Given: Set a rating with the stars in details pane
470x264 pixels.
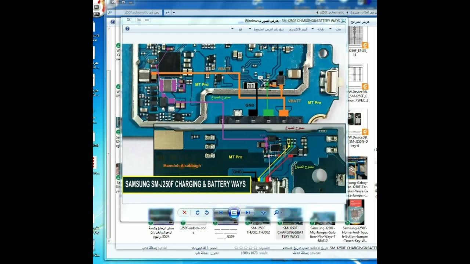Looking at the screenshot, I should pyautogui.click(x=246, y=248).
